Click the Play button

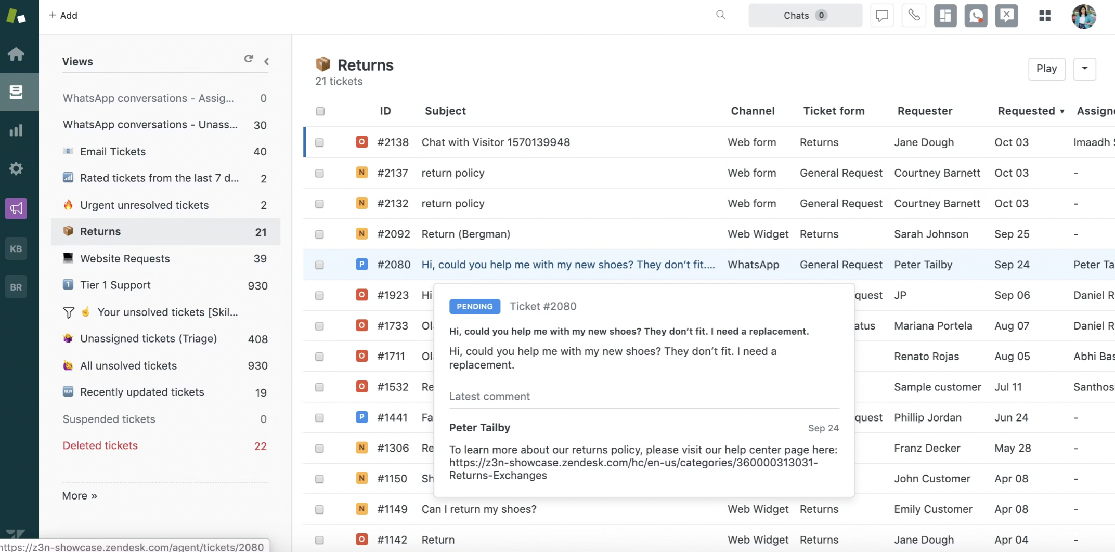tap(1047, 69)
